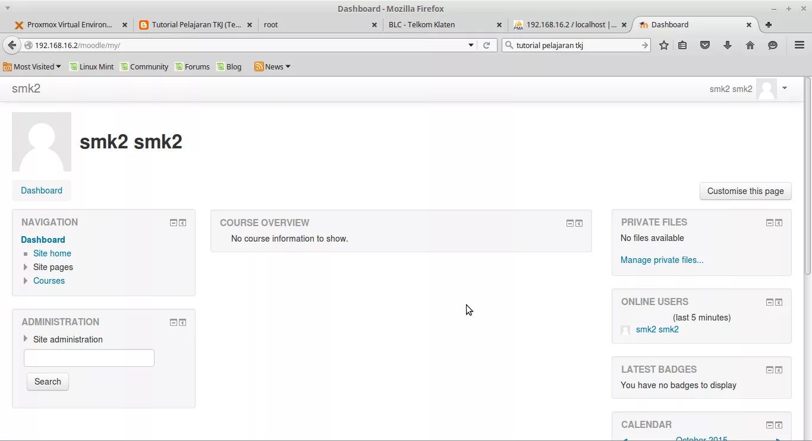Go back using the browser back arrow
The width and height of the screenshot is (812, 441).
click(12, 45)
